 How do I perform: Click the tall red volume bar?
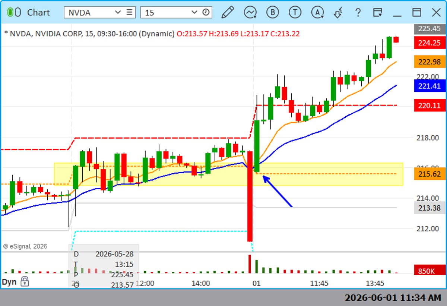click(x=250, y=264)
